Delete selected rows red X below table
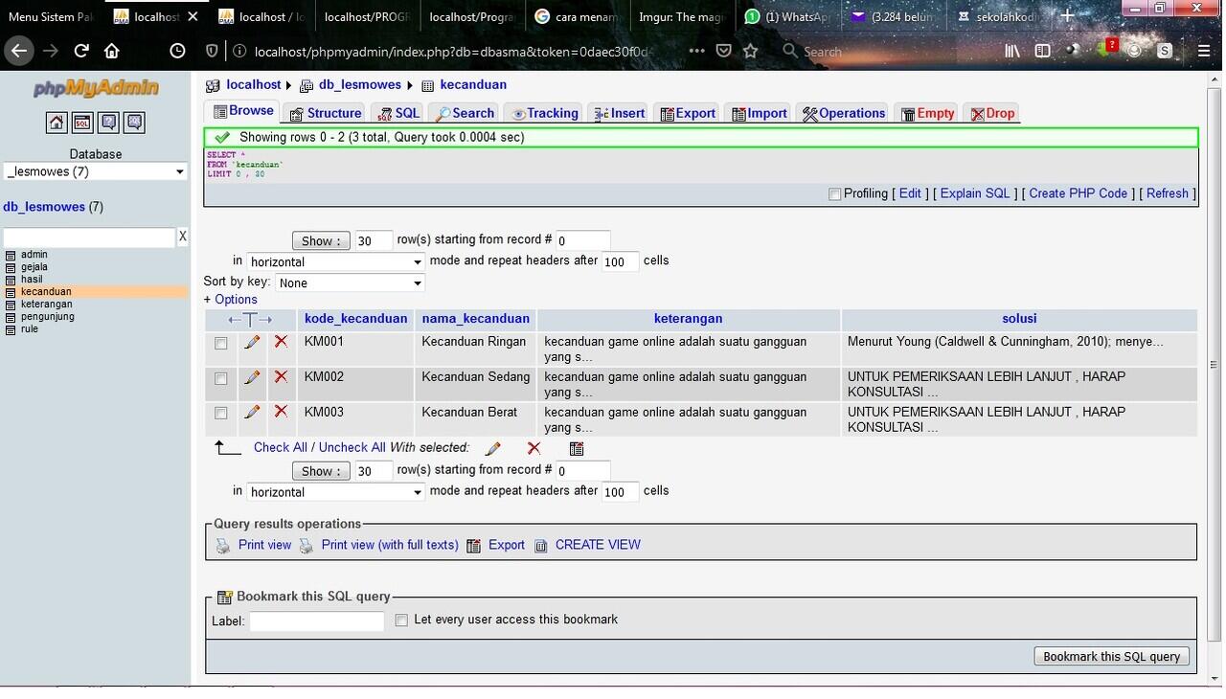1226x699 pixels. click(x=534, y=448)
